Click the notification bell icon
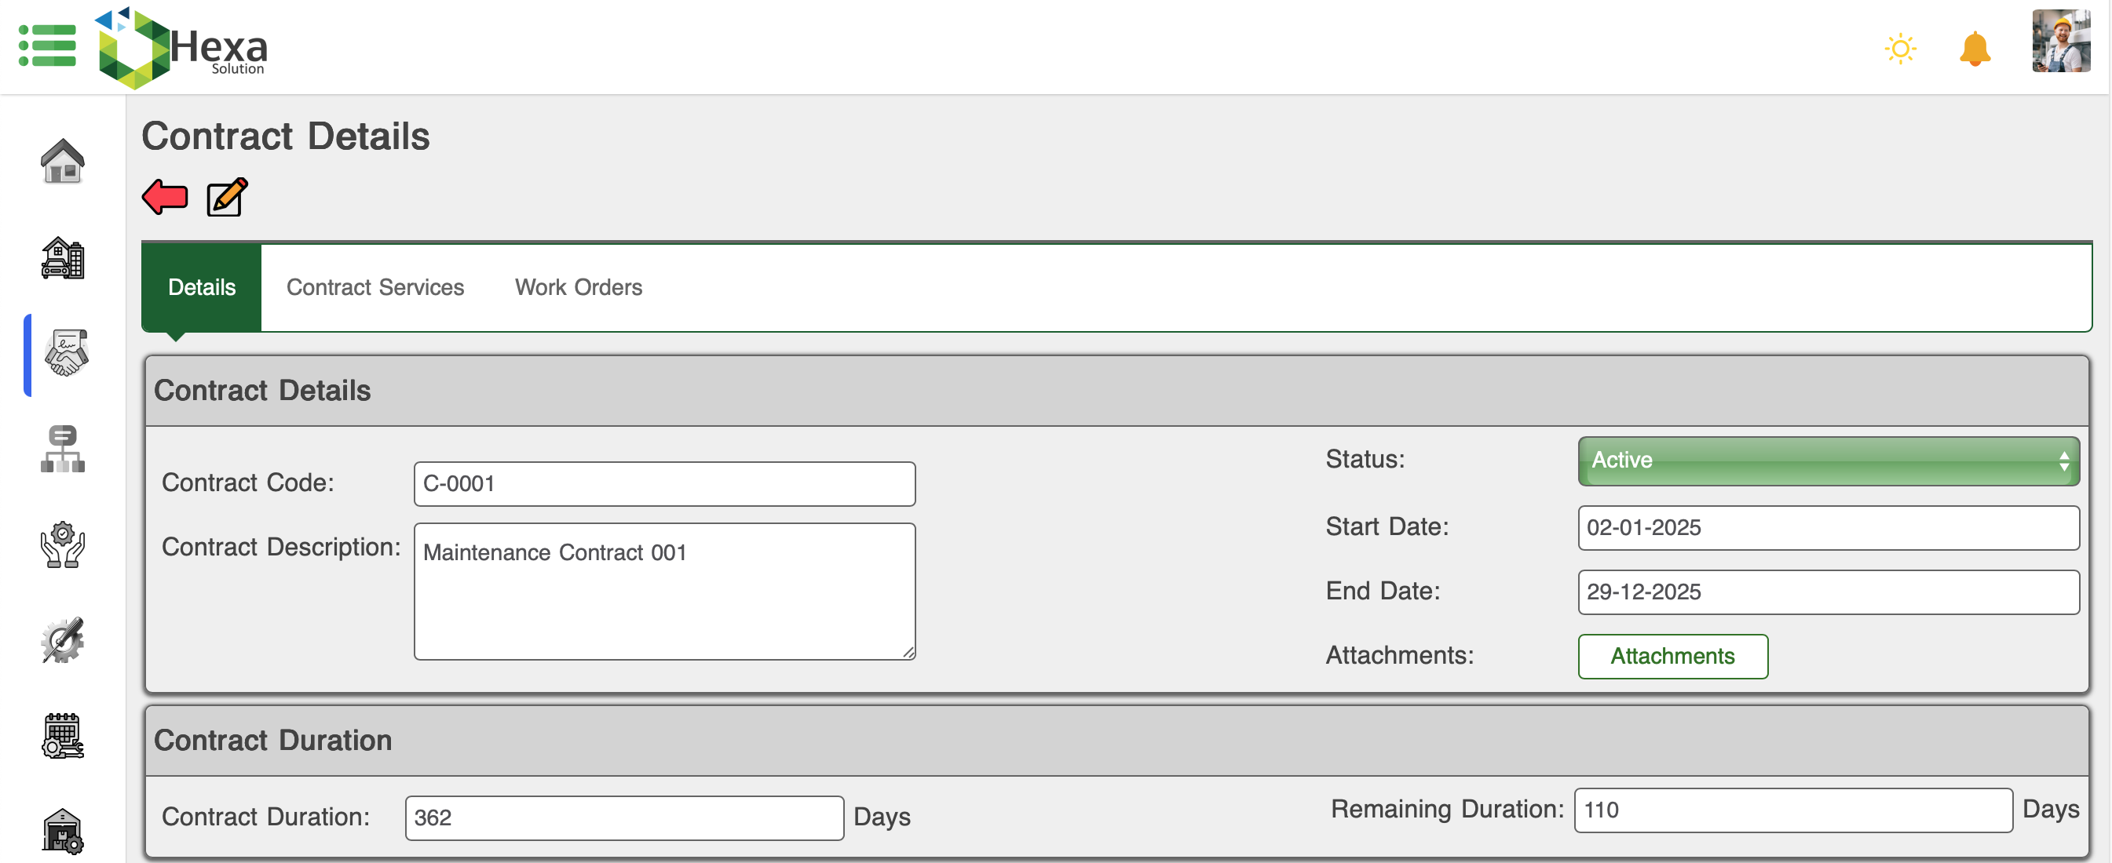The width and height of the screenshot is (2112, 863). [1975, 49]
